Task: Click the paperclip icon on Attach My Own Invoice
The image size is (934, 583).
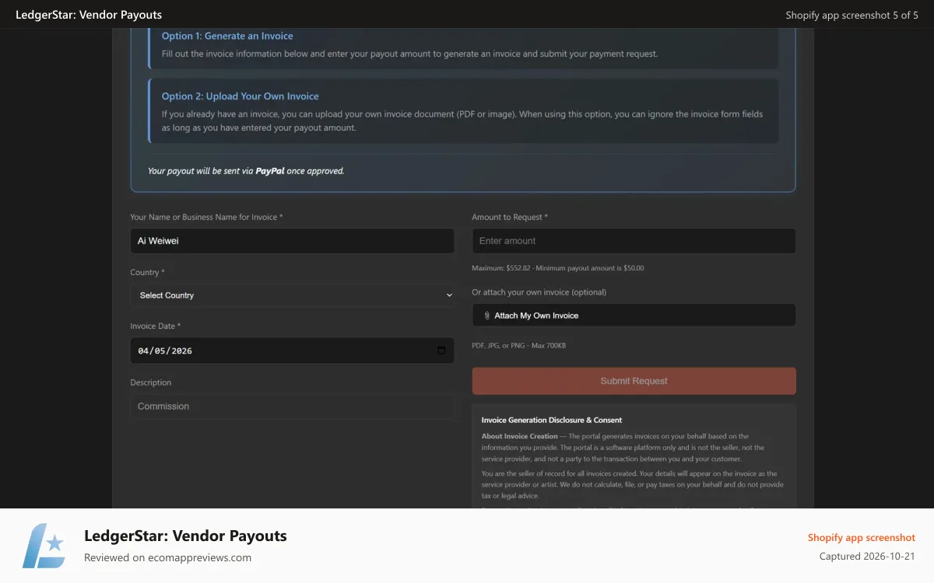Action: coord(487,316)
